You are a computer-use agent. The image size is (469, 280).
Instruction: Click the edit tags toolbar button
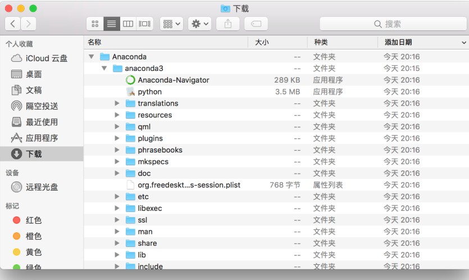(256, 24)
